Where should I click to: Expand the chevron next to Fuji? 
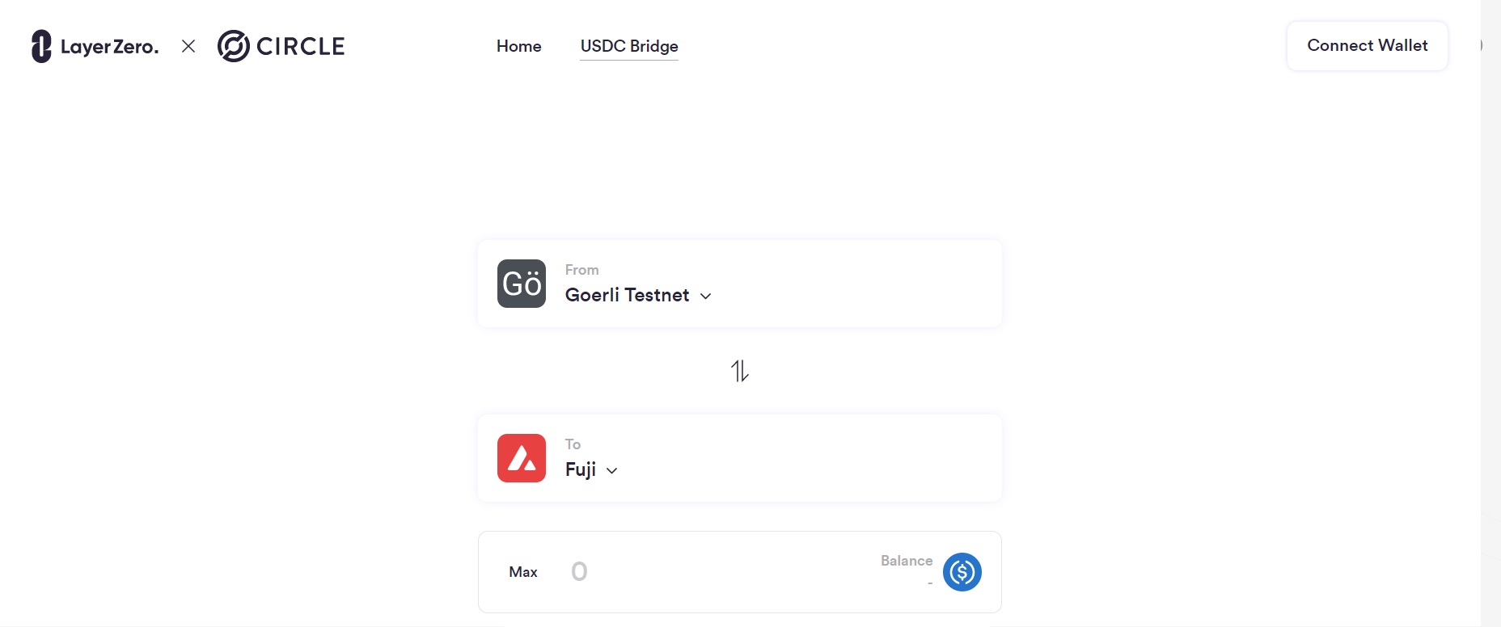[612, 470]
